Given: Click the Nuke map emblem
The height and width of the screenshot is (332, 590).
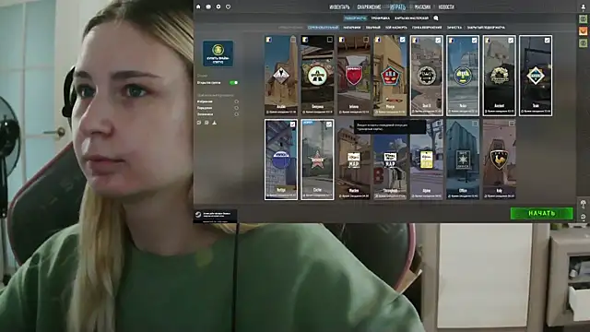Looking at the screenshot, I should (463, 76).
